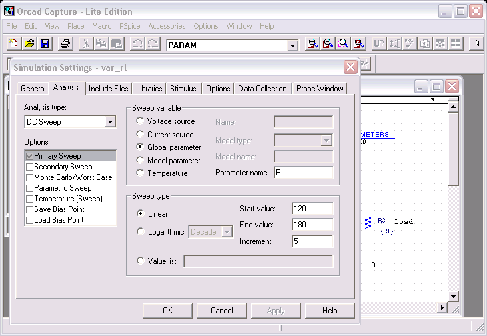Image resolution: width=487 pixels, height=336 pixels.
Task: Click the Zoom to All icon
Action: click(x=358, y=44)
